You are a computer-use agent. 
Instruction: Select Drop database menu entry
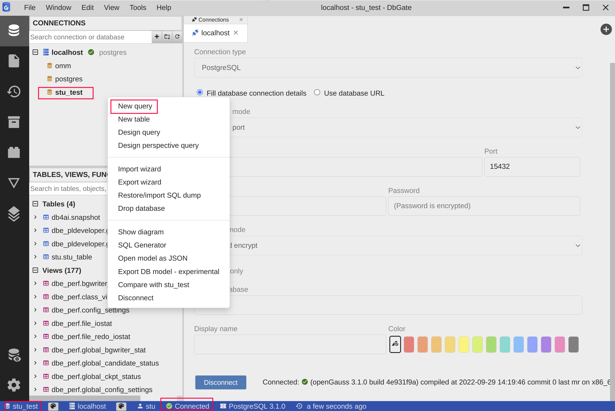(x=169, y=208)
